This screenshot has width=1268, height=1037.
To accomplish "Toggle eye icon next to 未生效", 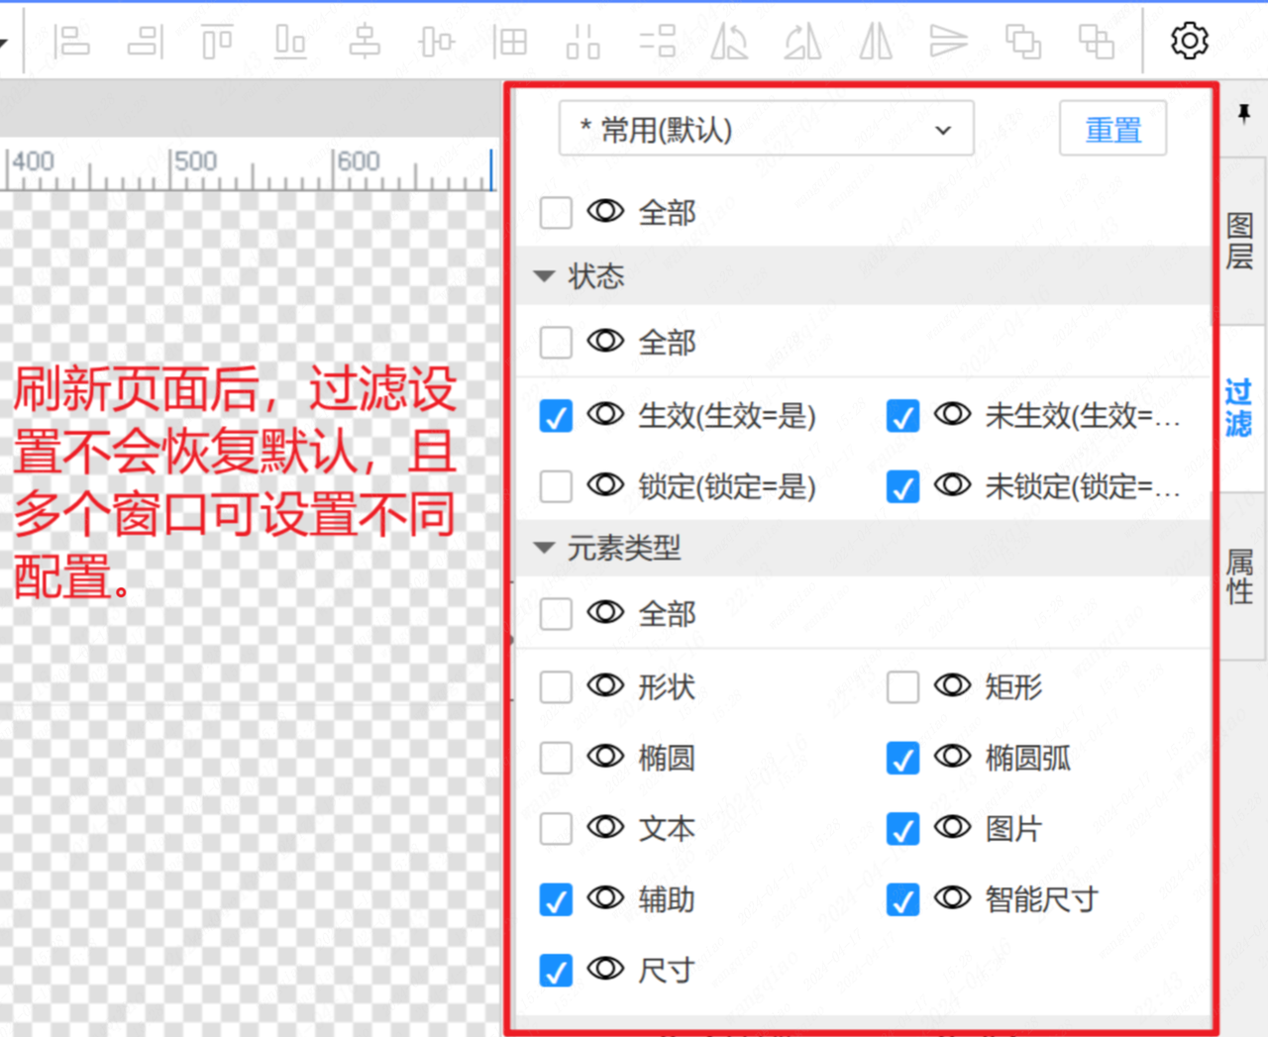I will tap(952, 414).
